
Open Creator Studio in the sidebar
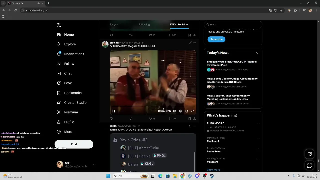[x=72, y=103]
